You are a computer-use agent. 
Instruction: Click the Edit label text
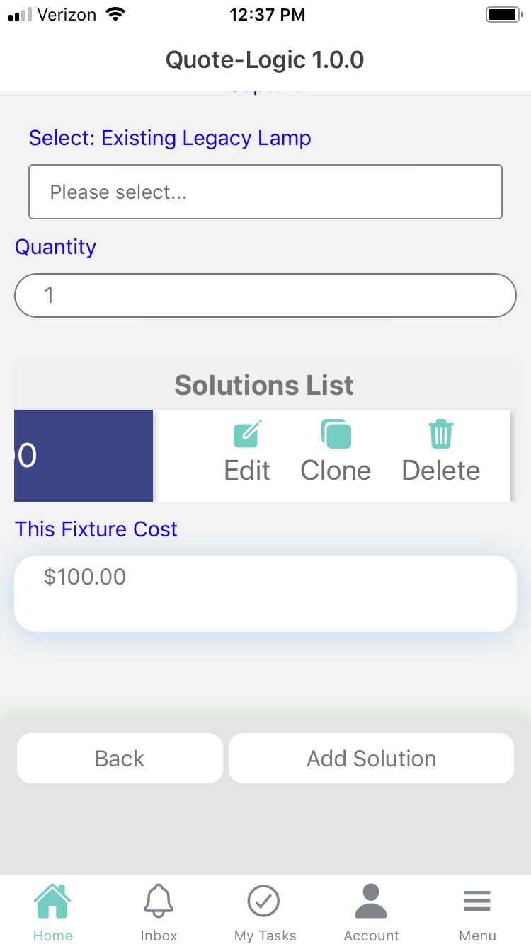point(247,471)
